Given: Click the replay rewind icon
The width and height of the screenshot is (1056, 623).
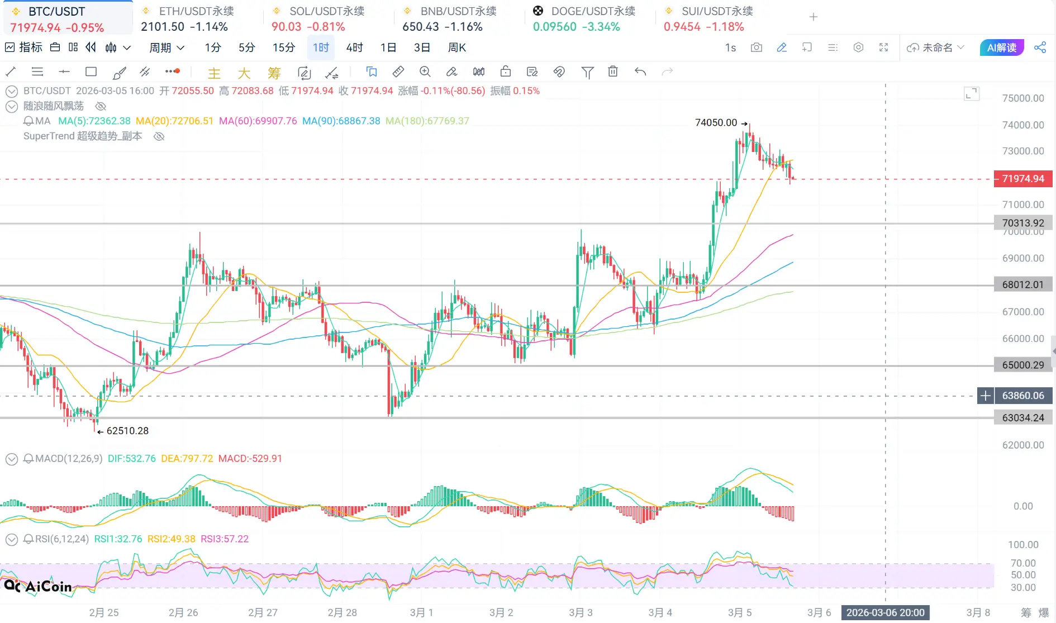Looking at the screenshot, I should coord(91,47).
